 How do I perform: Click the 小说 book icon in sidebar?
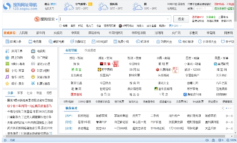point(7,70)
